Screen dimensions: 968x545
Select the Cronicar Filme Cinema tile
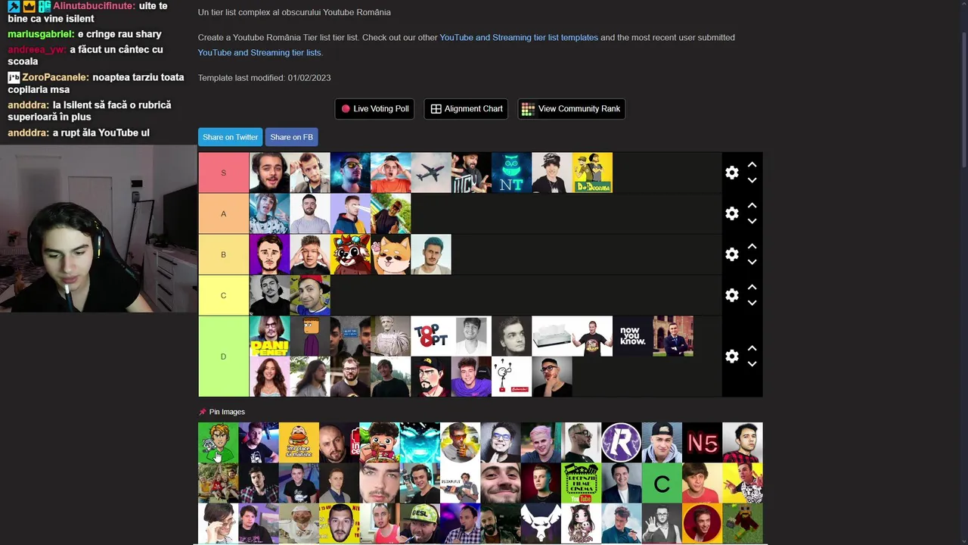pos(581,483)
